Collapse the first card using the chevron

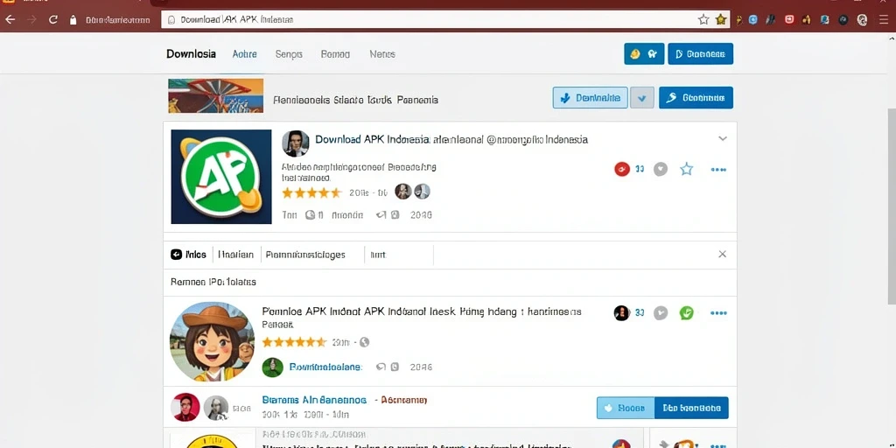point(723,138)
